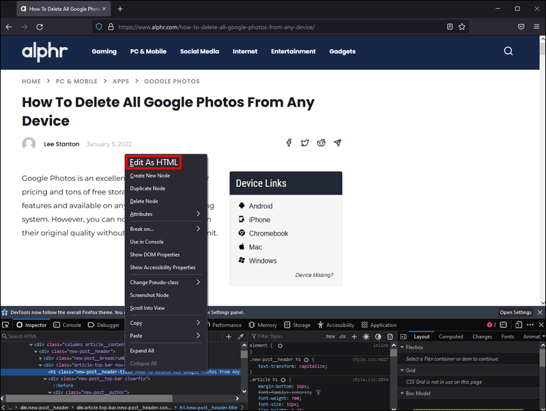Choose Edit As HTML from context menu

click(154, 162)
